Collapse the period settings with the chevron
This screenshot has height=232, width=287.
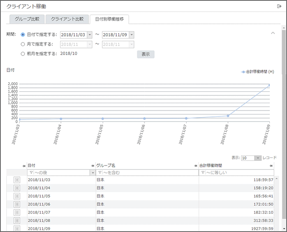point(273,33)
